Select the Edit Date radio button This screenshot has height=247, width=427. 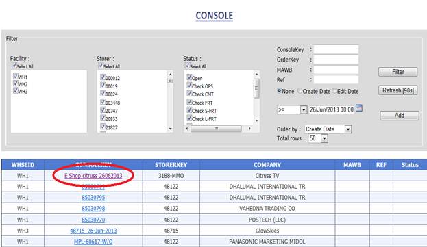(334, 91)
